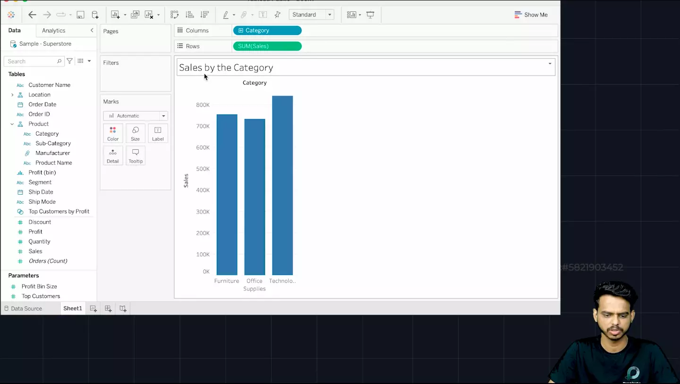Click the Swap Rows and Columns icon

[x=174, y=15]
